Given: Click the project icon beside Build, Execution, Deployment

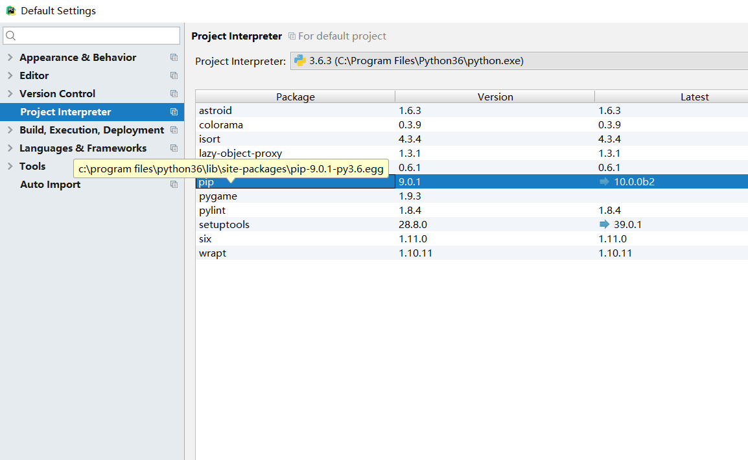Looking at the screenshot, I should [174, 130].
